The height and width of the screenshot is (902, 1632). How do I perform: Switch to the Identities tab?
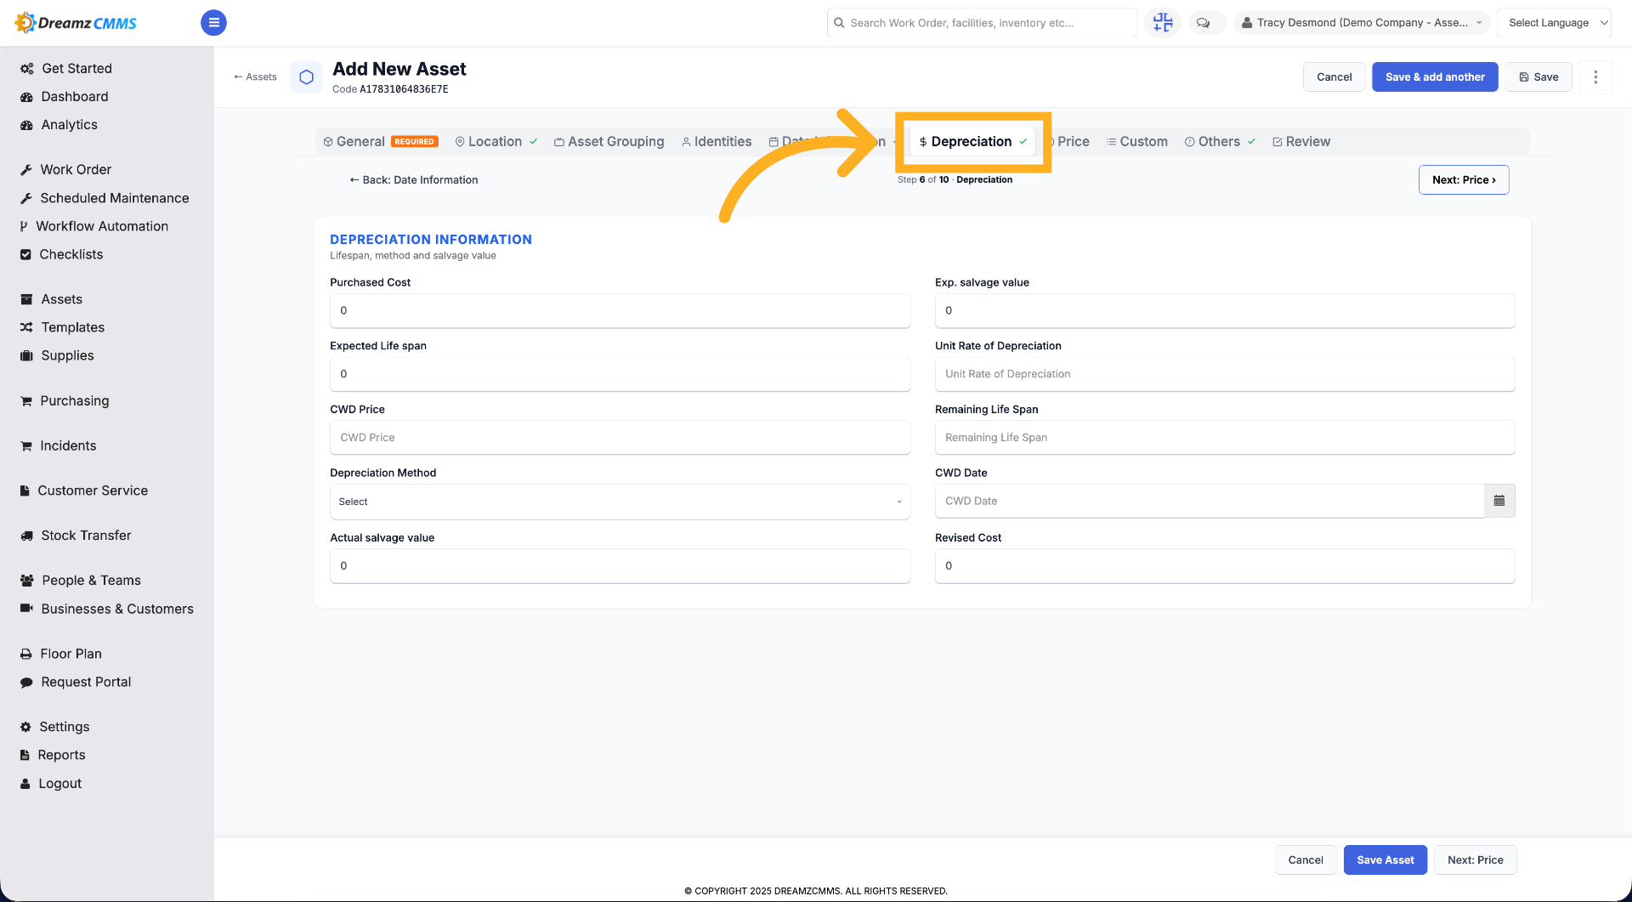(717, 142)
